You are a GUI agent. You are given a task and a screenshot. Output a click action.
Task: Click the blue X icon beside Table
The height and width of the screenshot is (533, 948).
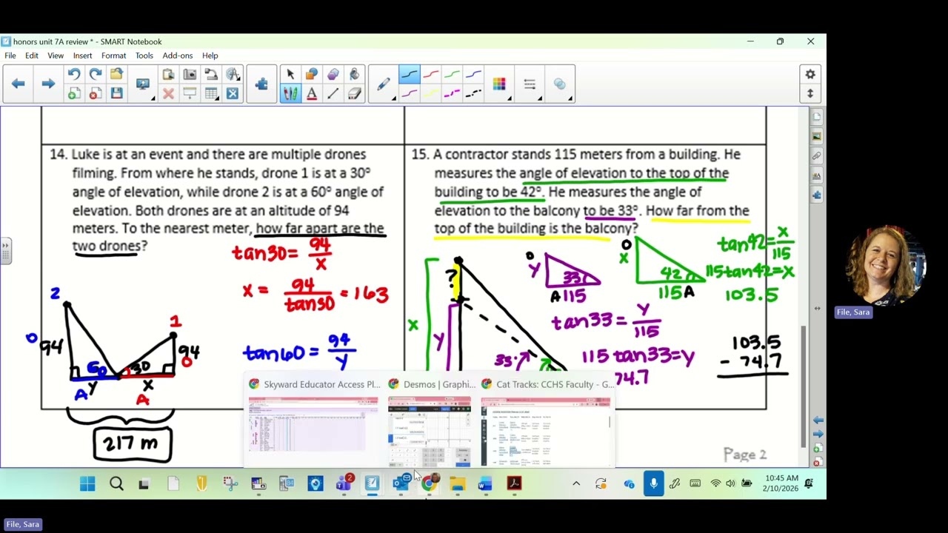233,94
